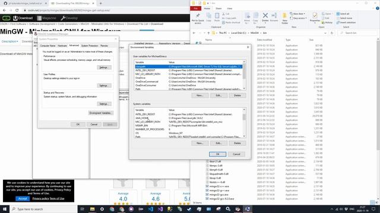380x213 pixels.
Task: Open the Easy access dropdown
Action: (x=298, y=18)
